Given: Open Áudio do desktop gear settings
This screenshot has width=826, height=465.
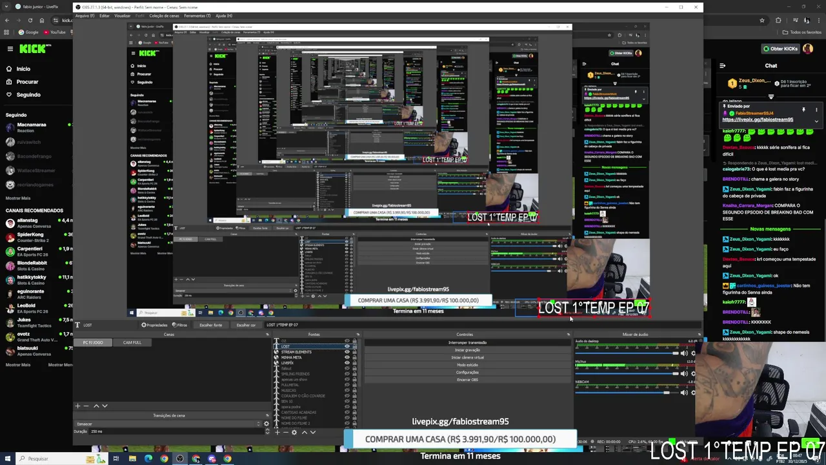Looking at the screenshot, I should click(693, 353).
